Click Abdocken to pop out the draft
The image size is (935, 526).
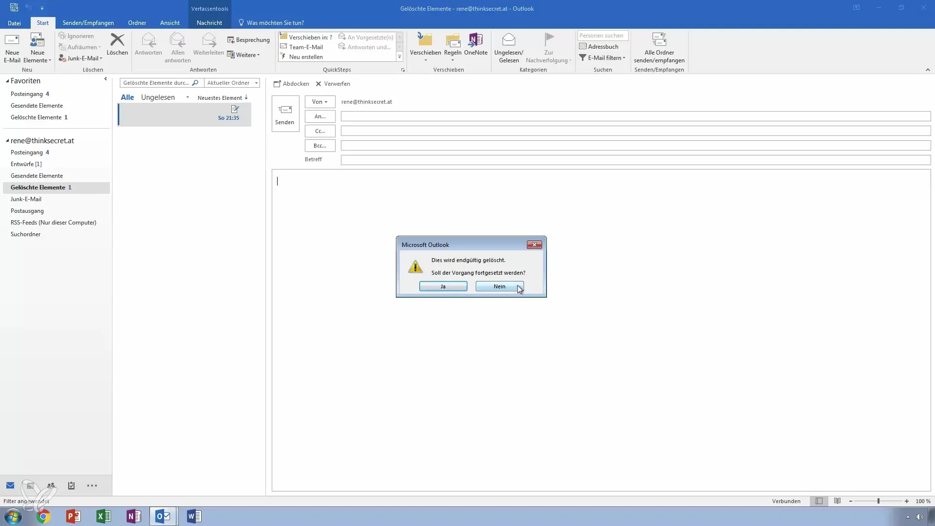291,84
